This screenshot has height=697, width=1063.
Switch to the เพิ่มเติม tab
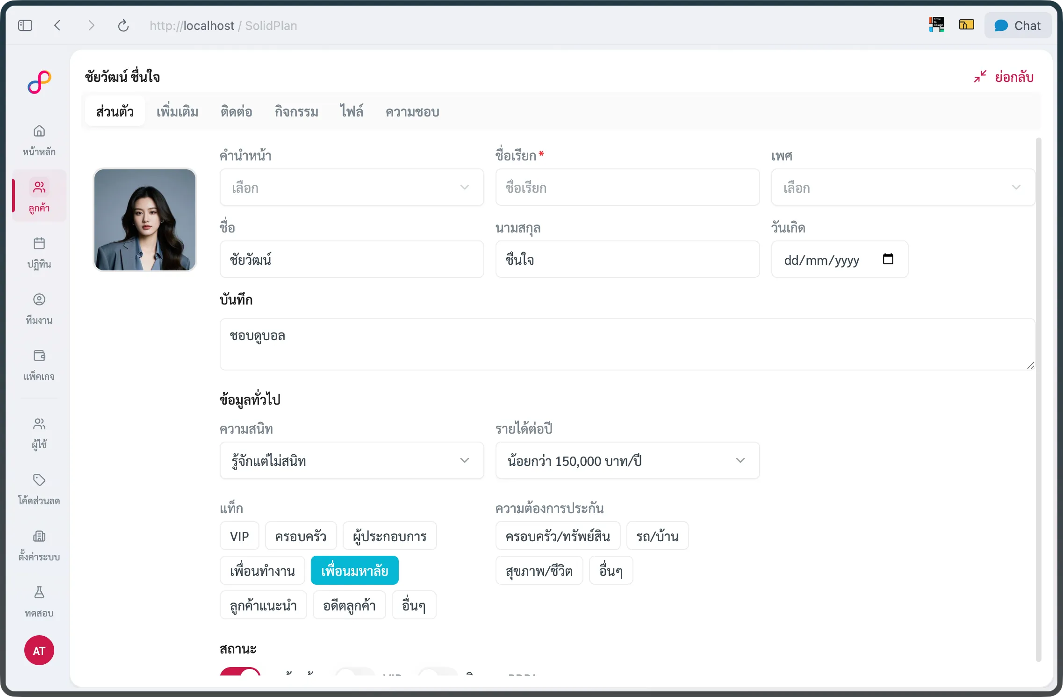click(x=178, y=112)
